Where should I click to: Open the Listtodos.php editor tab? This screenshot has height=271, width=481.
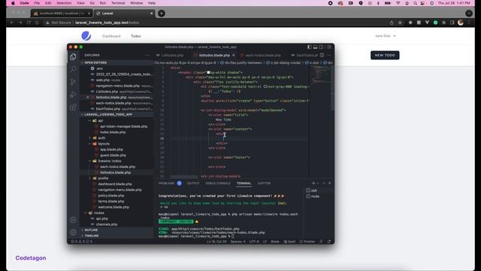[x=172, y=55]
